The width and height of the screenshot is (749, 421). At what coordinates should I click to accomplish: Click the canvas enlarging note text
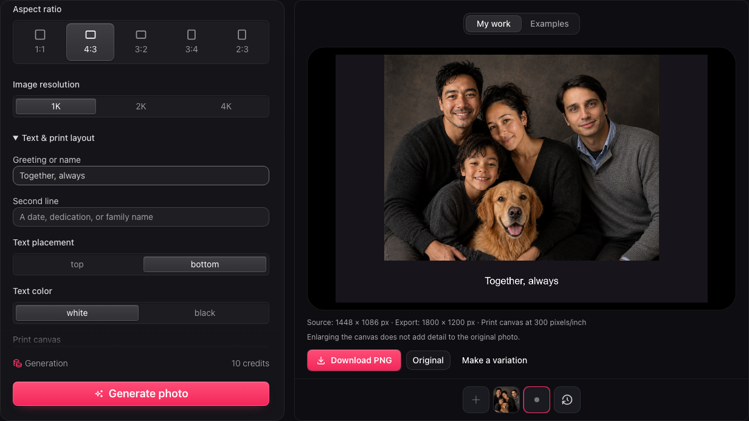413,337
